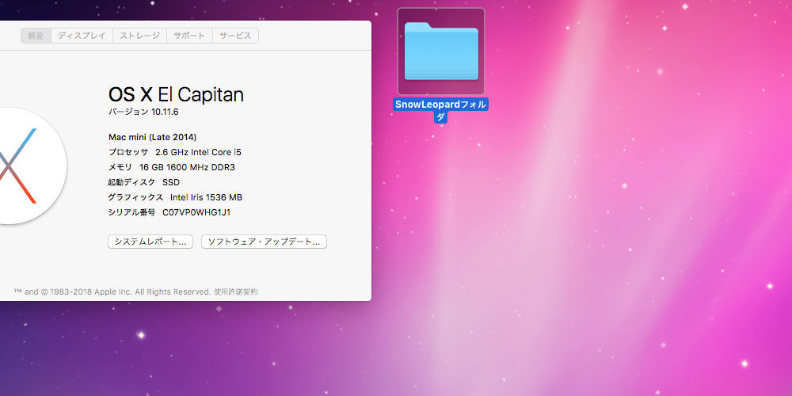Screen dimensions: 792x396
Task: Click the バージョン 10.11.6 text
Action: pyautogui.click(x=143, y=112)
